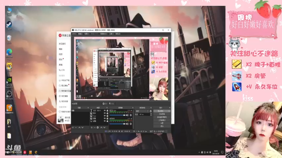Move source up with the Sources dock up arrow
The height and width of the screenshot is (158, 282).
[x=101, y=127]
